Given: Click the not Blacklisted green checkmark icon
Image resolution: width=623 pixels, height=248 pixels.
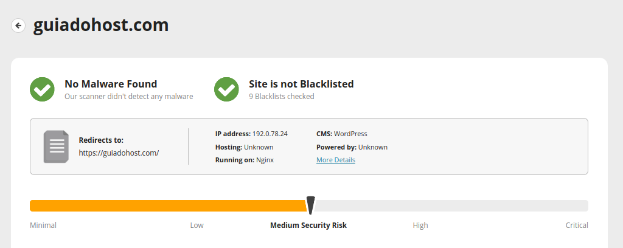Looking at the screenshot, I should click(x=226, y=89).
